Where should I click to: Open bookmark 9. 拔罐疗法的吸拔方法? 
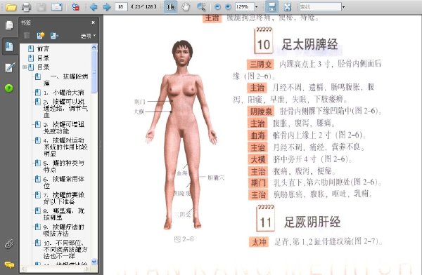click(x=64, y=230)
